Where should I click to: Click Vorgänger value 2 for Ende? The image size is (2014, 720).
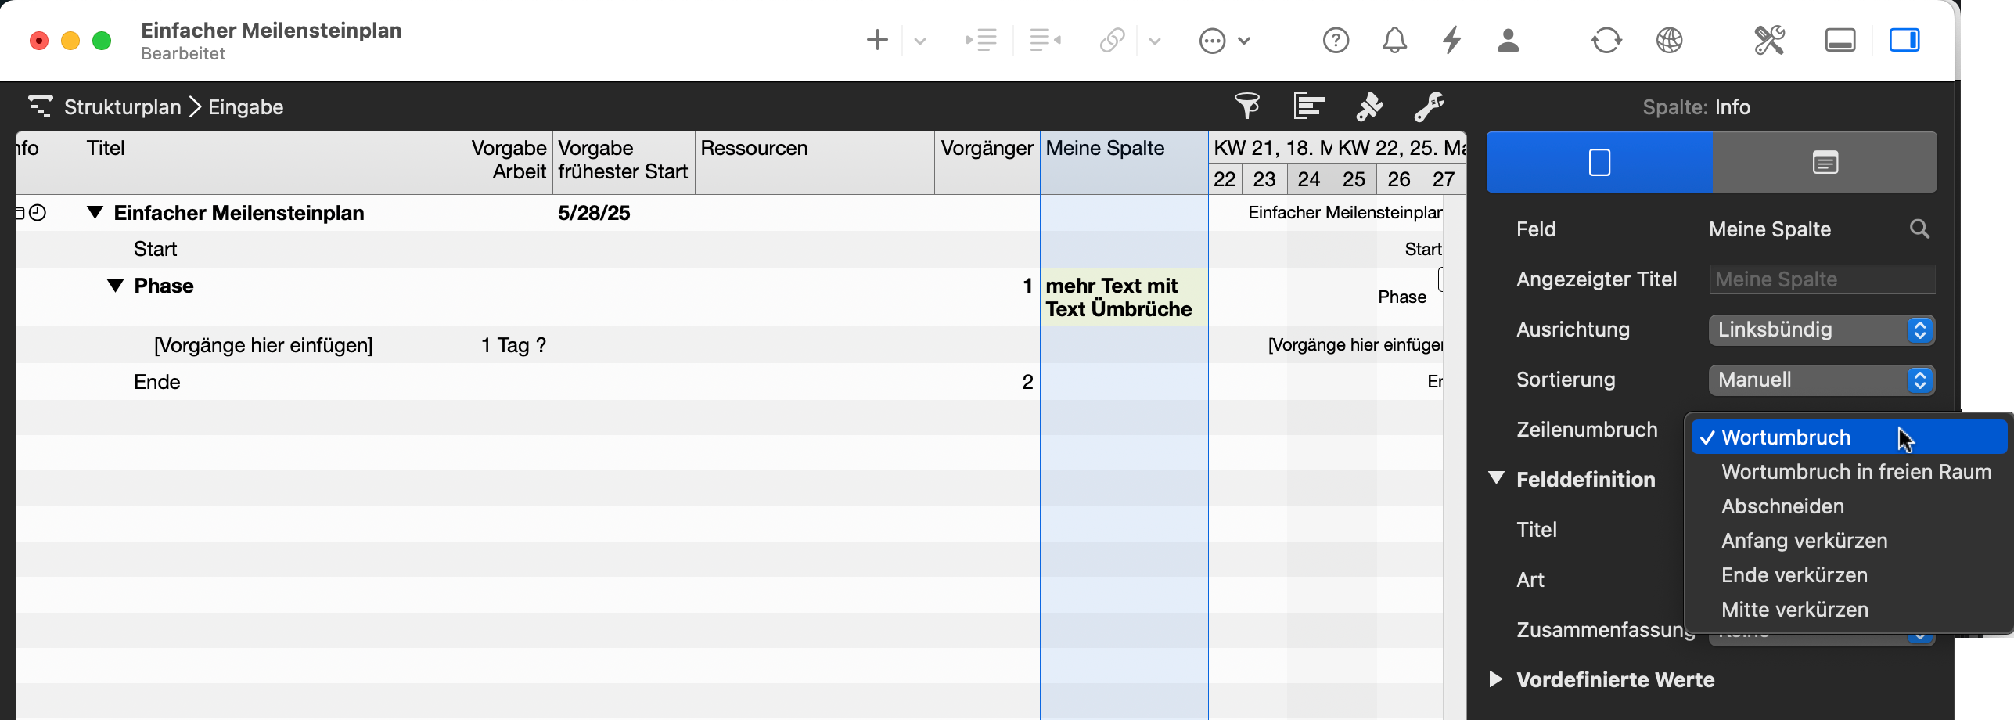1027,382
